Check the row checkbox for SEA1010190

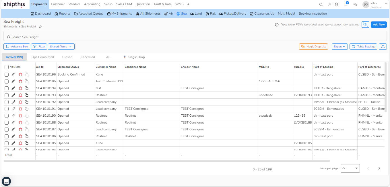tap(7, 116)
